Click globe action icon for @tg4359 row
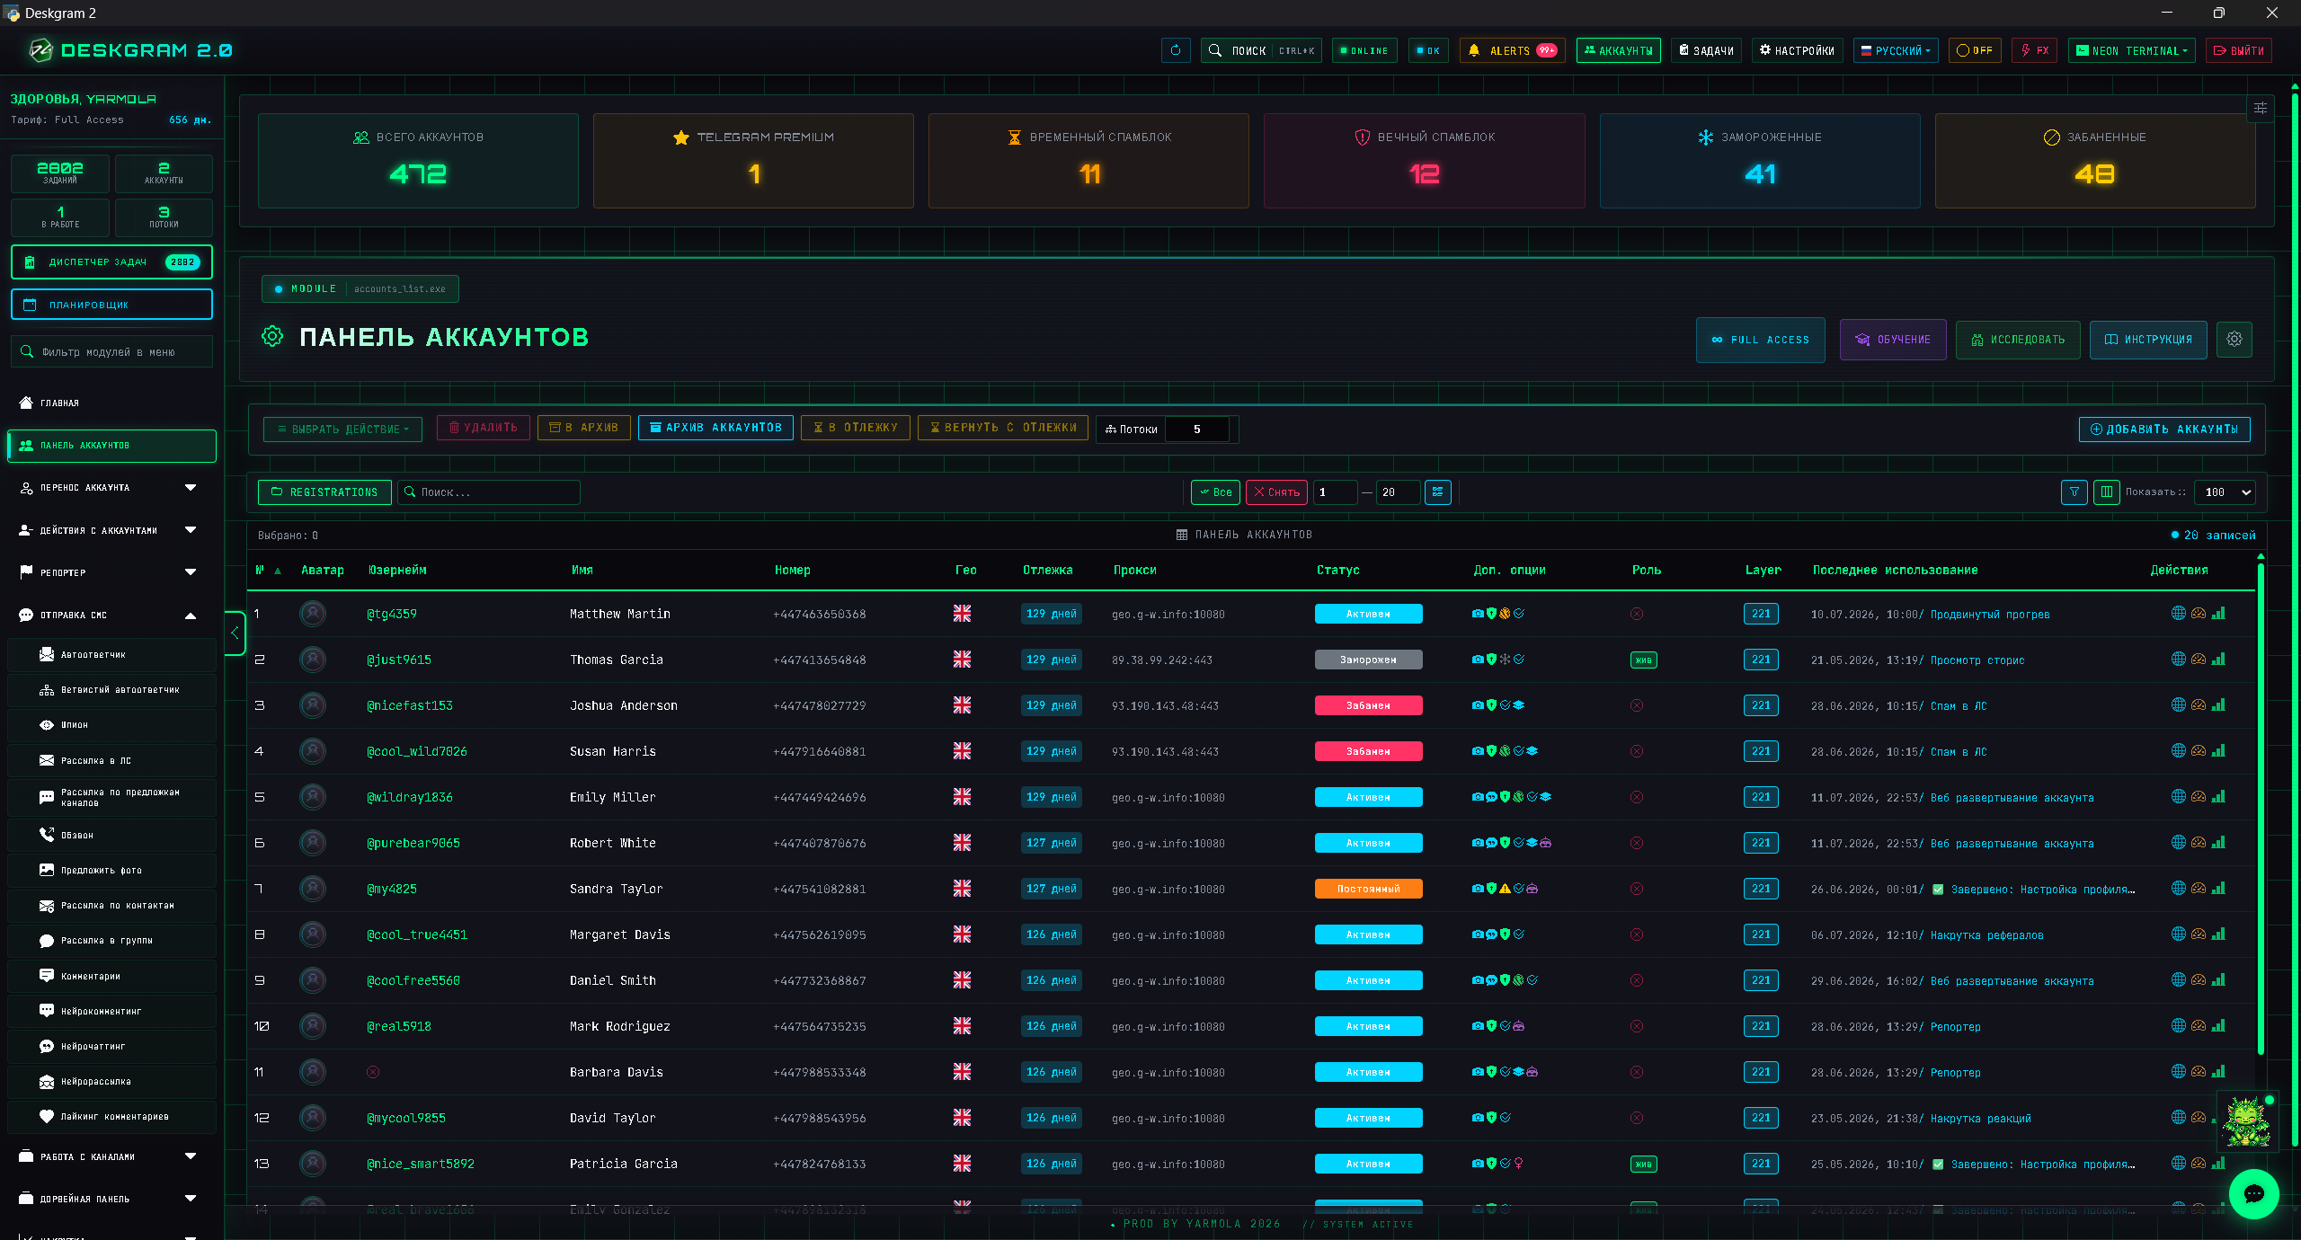The width and height of the screenshot is (2301, 1240). 2178,613
